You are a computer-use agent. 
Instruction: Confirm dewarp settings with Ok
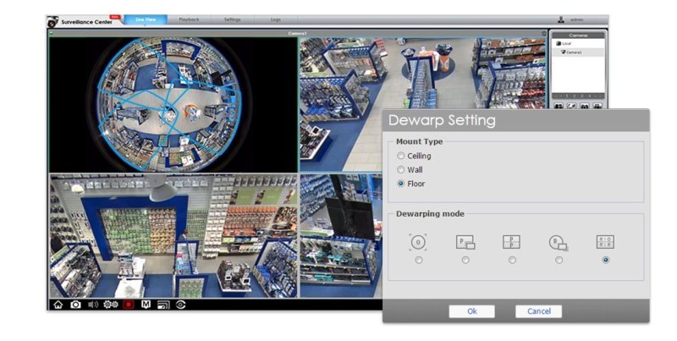tap(471, 311)
